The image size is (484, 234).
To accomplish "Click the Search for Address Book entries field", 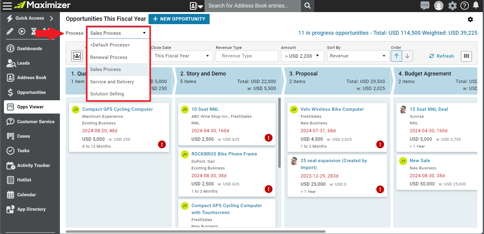I will coord(253,6).
